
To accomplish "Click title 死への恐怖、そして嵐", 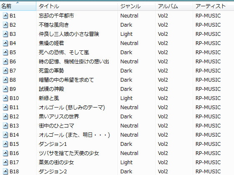I will [x=64, y=52].
